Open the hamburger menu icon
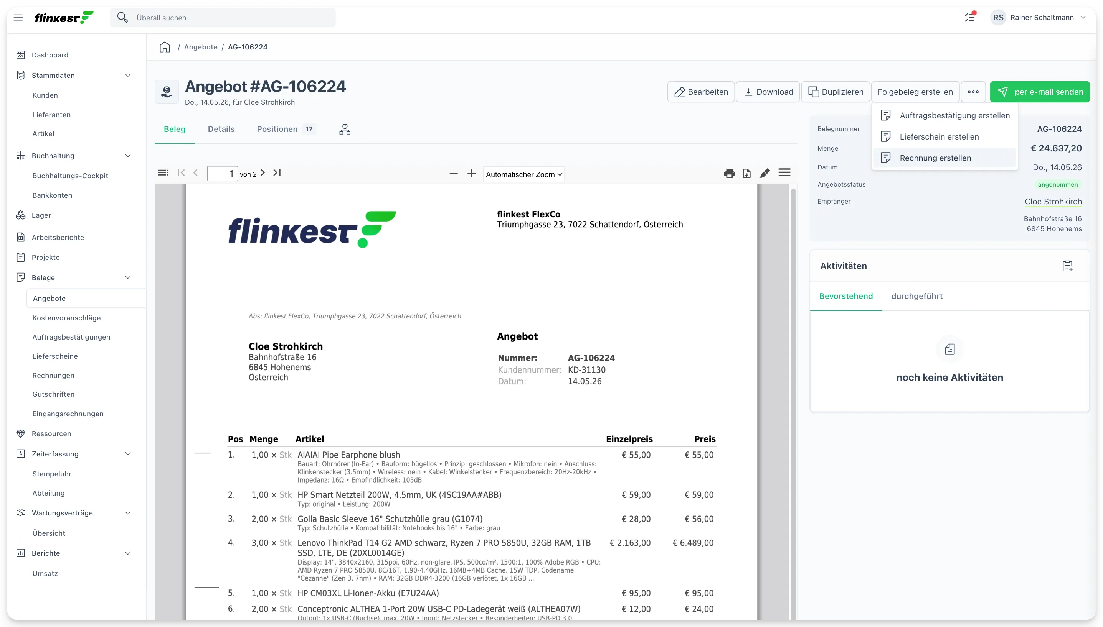Screen dimensions: 1103x627 [18, 18]
